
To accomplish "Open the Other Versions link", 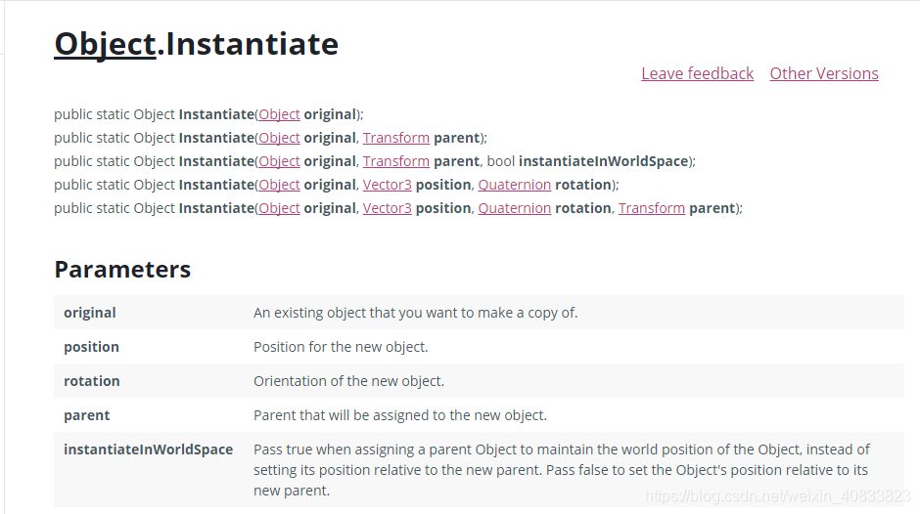I will pos(824,73).
